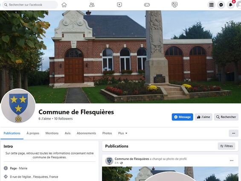Screen dimensions: 241x181
Task: Open the notifications bell icon
Action: (x=231, y=5)
